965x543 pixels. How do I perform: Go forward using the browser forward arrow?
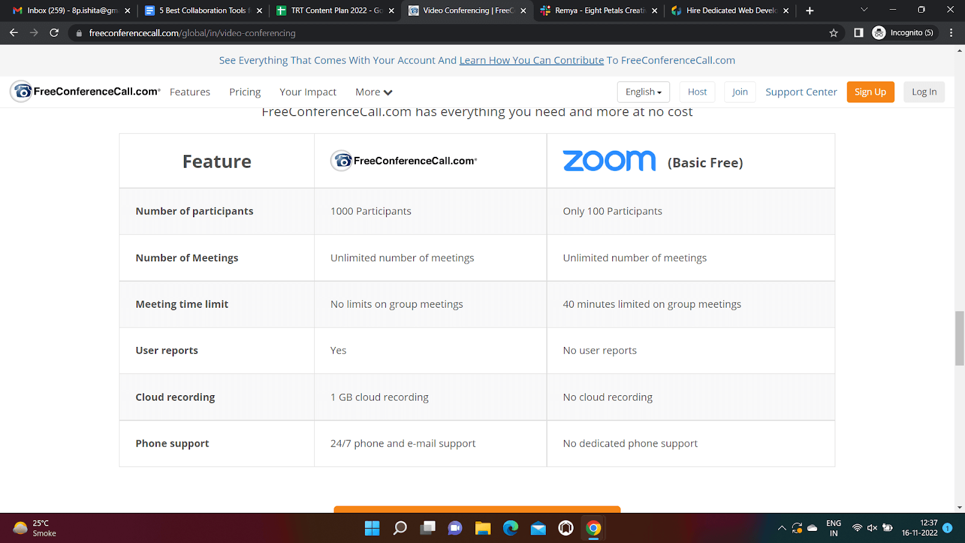(34, 33)
